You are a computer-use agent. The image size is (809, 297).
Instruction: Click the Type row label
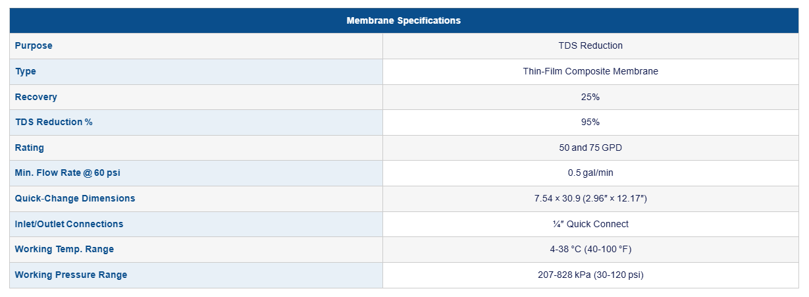pos(26,71)
